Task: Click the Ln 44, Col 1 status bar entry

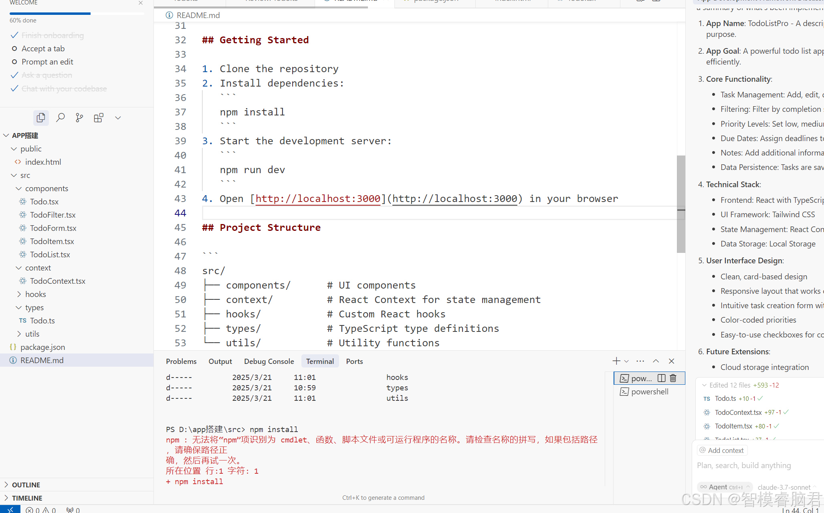Action: [x=801, y=510]
